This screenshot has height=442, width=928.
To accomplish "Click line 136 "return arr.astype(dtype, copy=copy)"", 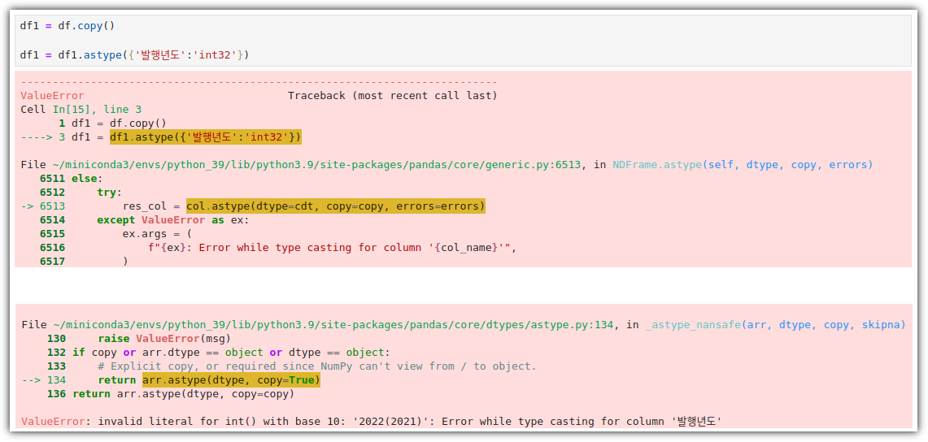I will click(171, 393).
